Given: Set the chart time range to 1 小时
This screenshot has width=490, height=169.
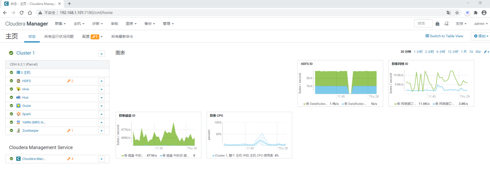Looking at the screenshot, I should (x=418, y=52).
